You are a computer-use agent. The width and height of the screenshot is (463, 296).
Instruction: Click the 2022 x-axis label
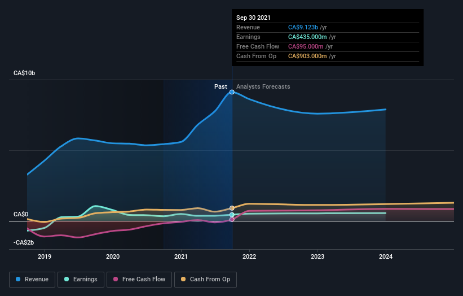[249, 256]
